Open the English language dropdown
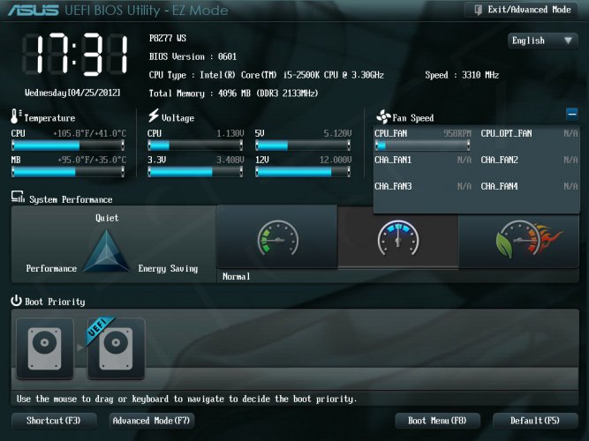Image resolution: width=589 pixels, height=441 pixels. click(542, 41)
